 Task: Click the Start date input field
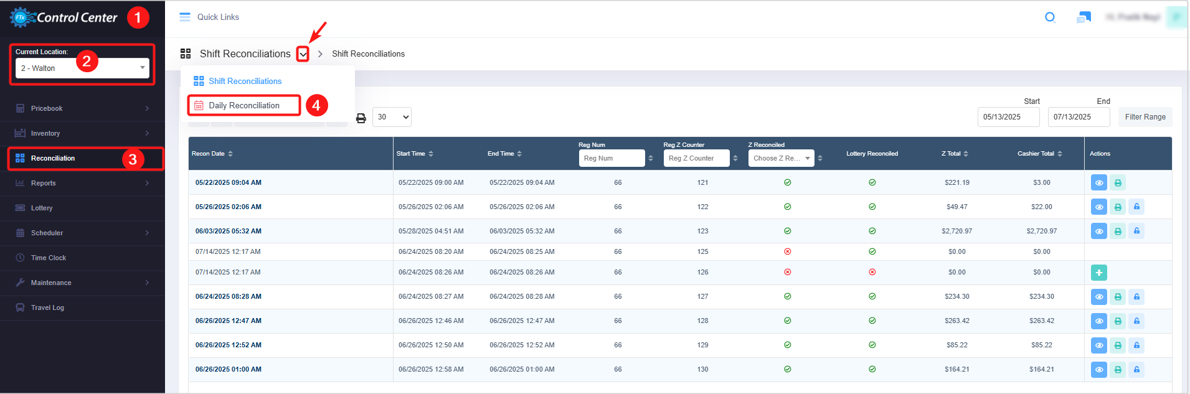tap(1008, 117)
